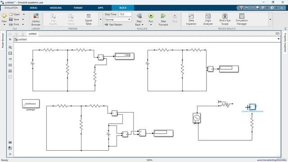Click the screenshot camera icon in the palette
Viewport: 288px width, 162px height.
coord(10,142)
